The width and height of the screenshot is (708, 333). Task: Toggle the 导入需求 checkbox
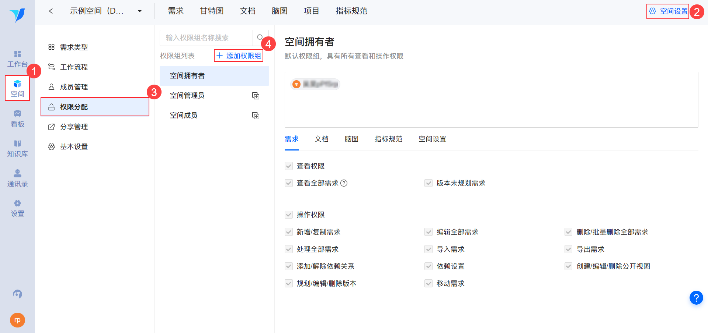tap(428, 249)
